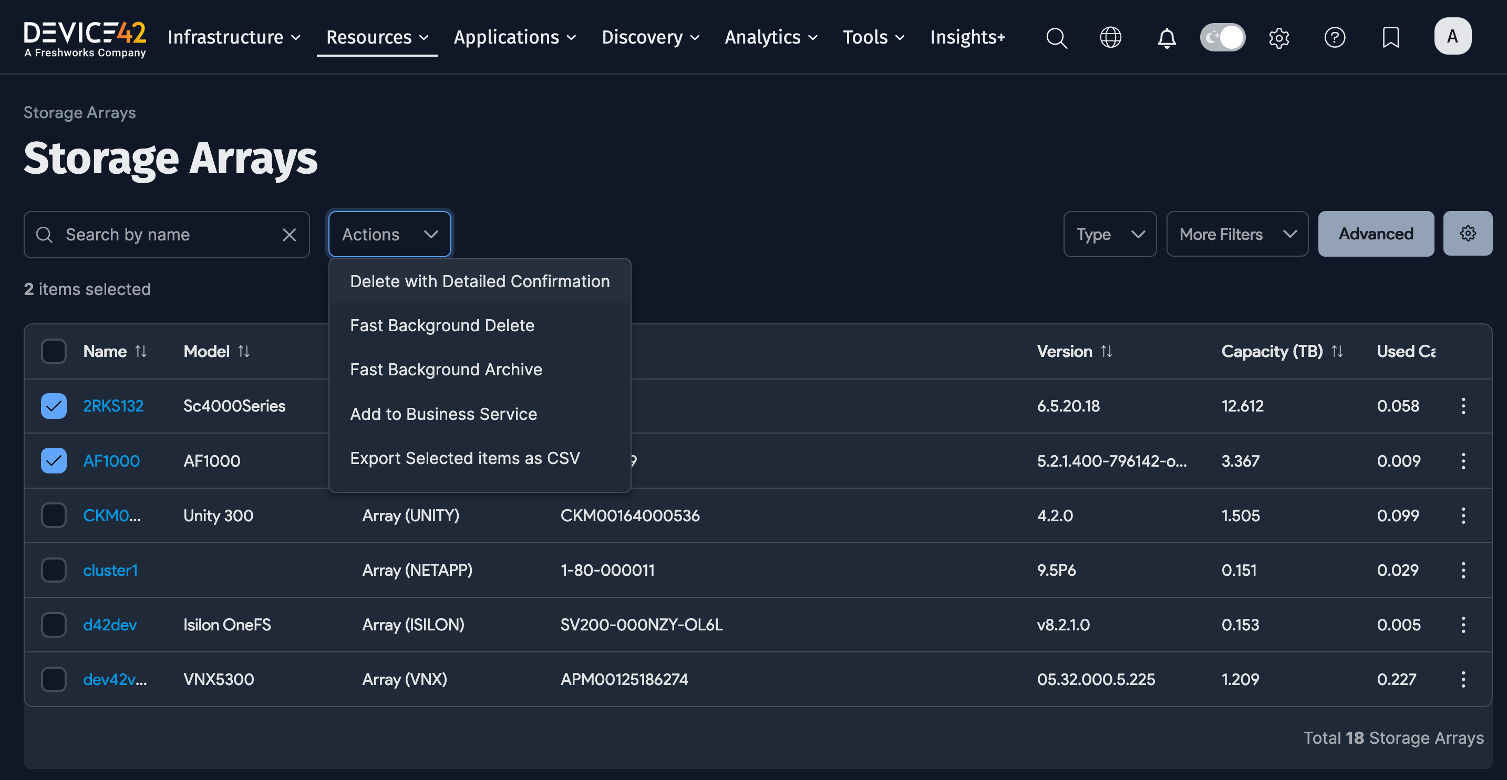This screenshot has width=1507, height=780.
Task: Select the cluster1 row checkbox
Action: click(x=53, y=570)
